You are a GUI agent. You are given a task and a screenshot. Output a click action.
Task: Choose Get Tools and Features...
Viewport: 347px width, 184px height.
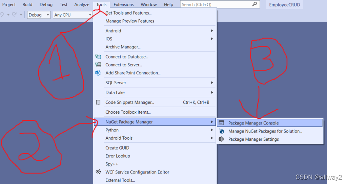[128, 13]
